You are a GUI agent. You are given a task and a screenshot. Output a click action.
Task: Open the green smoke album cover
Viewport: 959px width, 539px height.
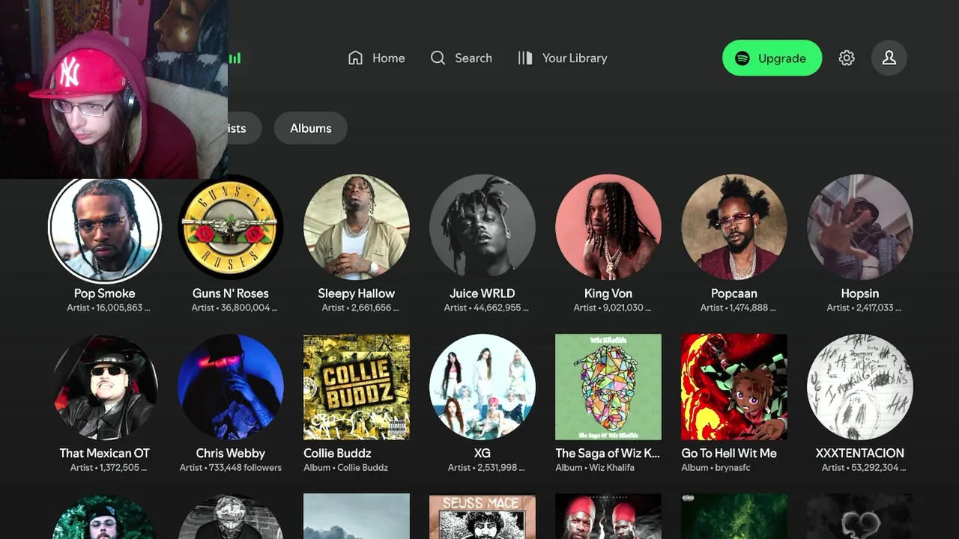pyautogui.click(x=734, y=517)
